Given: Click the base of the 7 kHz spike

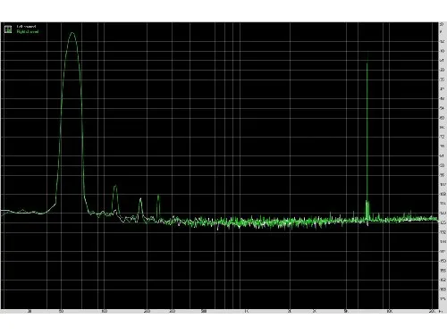Looking at the screenshot, I should pos(367,219).
